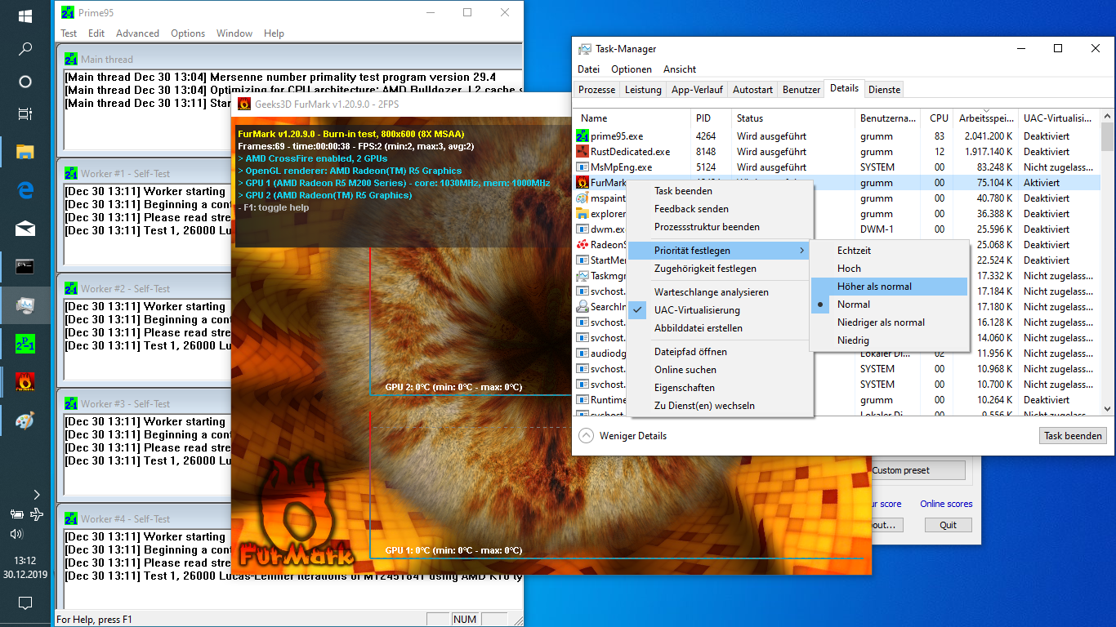Click the Prime95 title bar icon
This screenshot has width=1116, height=627.
(69, 12)
